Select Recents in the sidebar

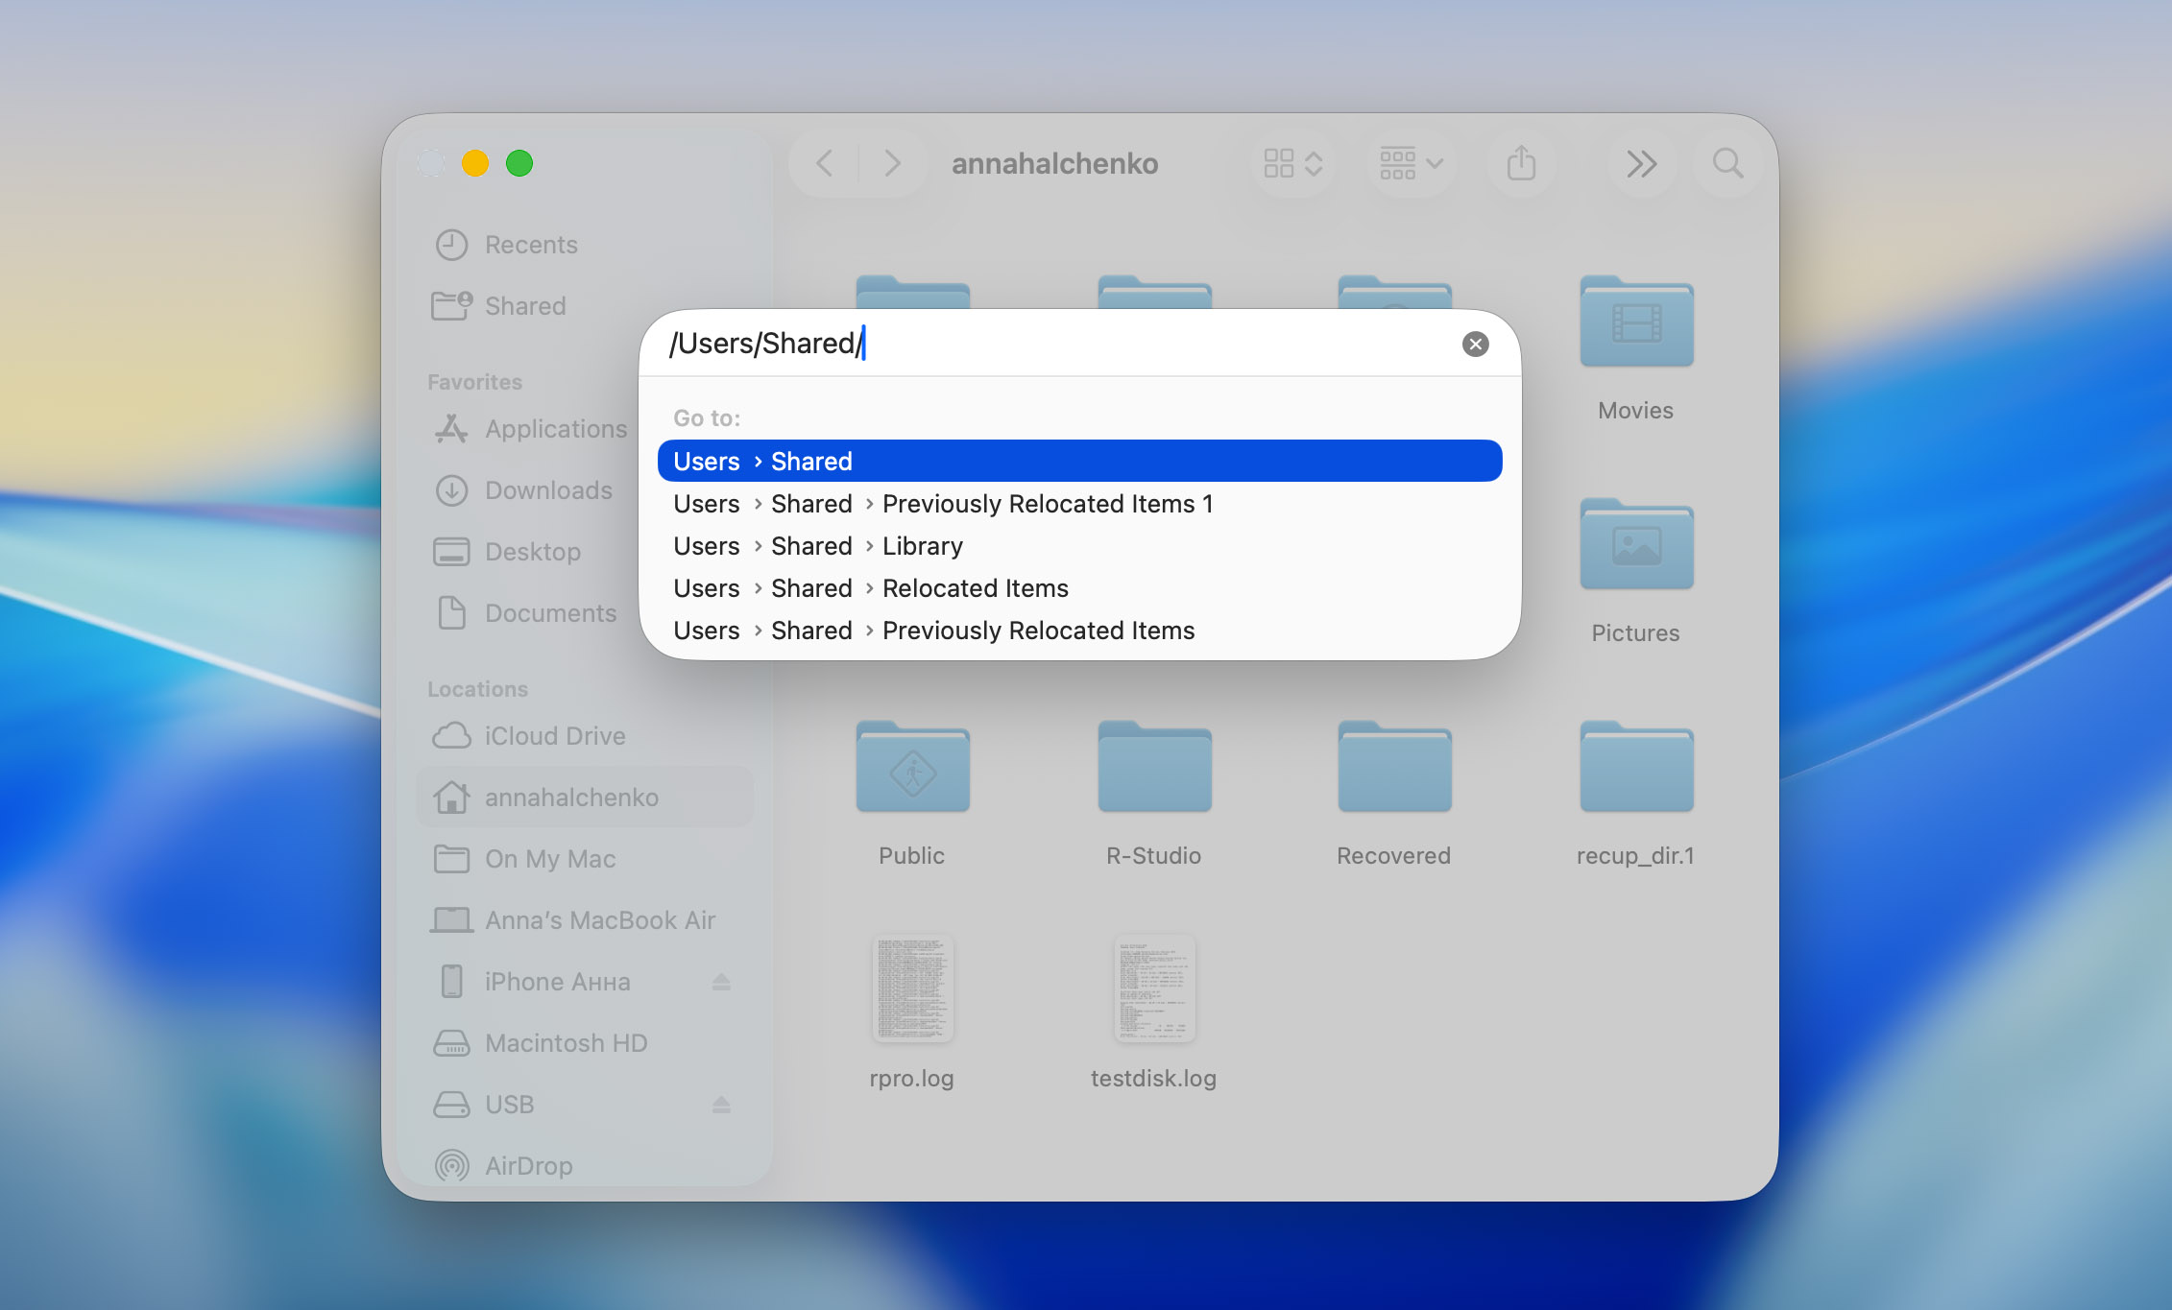pyautogui.click(x=531, y=244)
